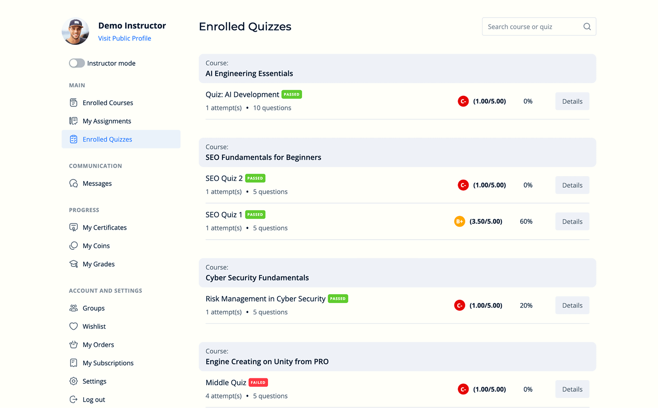Click Details for SEO Quiz 1
This screenshot has height=408, width=658.
click(572, 221)
